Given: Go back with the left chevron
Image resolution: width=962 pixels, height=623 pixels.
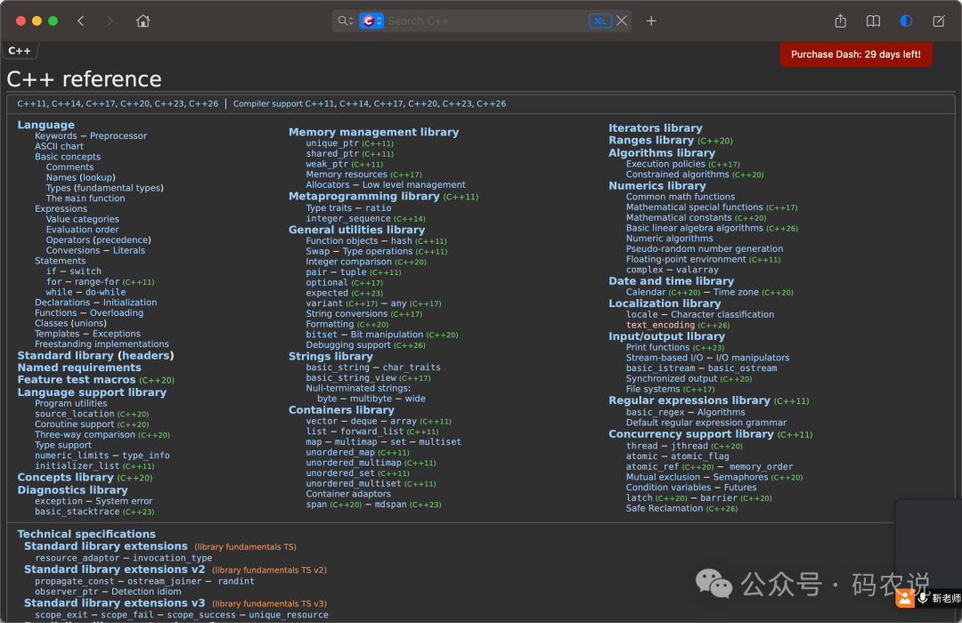Looking at the screenshot, I should [x=80, y=20].
